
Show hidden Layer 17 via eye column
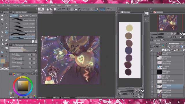152,72
